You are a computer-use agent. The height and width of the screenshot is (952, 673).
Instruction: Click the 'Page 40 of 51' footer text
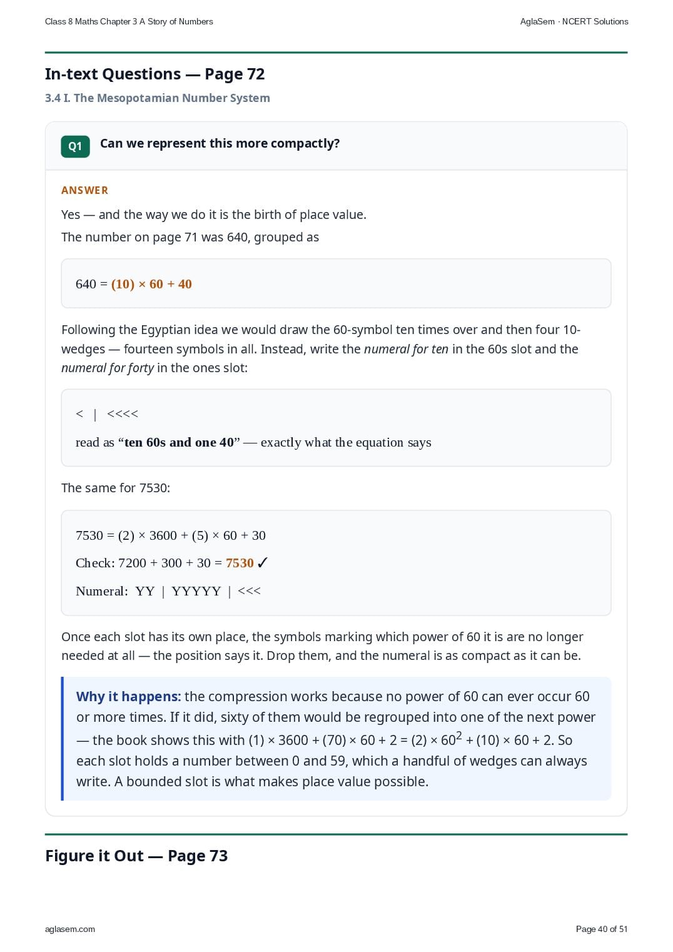tap(602, 929)
